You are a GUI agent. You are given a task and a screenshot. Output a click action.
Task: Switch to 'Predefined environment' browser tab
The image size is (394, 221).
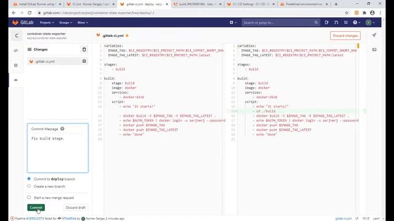point(304,4)
